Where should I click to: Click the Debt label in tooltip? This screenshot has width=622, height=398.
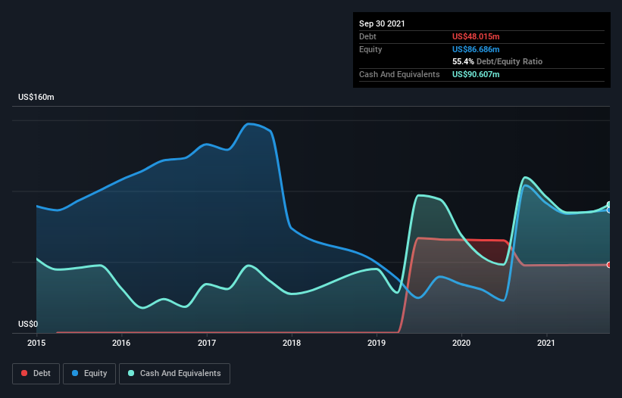pos(367,36)
